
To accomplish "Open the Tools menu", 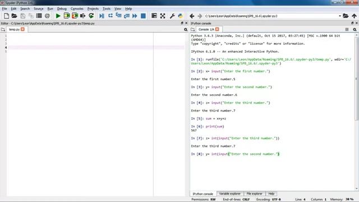I will 107,9.
